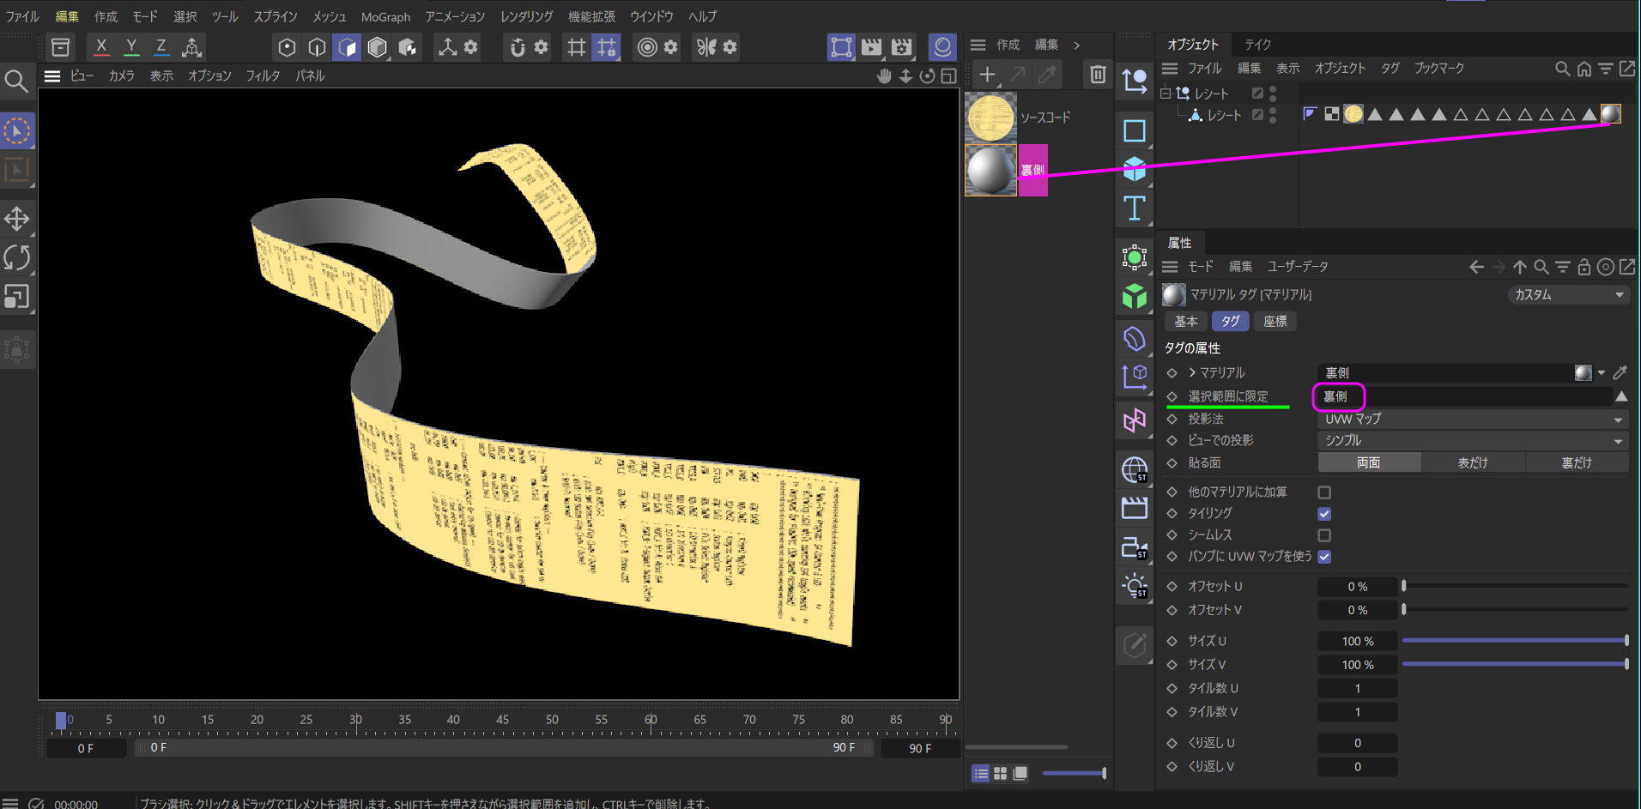Viewport: 1641px width, 809px height.
Task: Select the Scale tool in left toolbar
Action: click(x=17, y=297)
